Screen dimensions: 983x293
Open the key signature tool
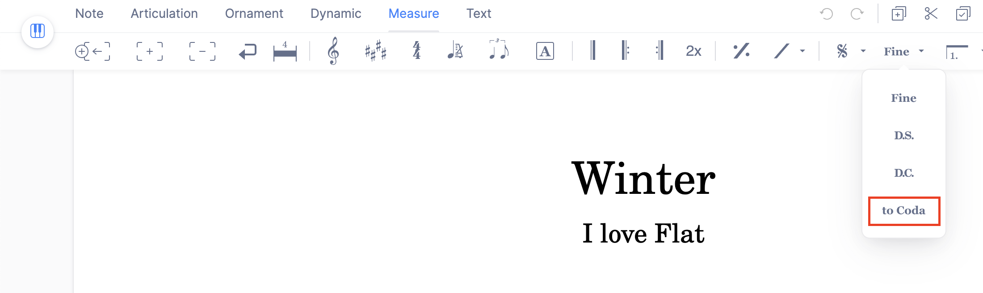click(375, 51)
